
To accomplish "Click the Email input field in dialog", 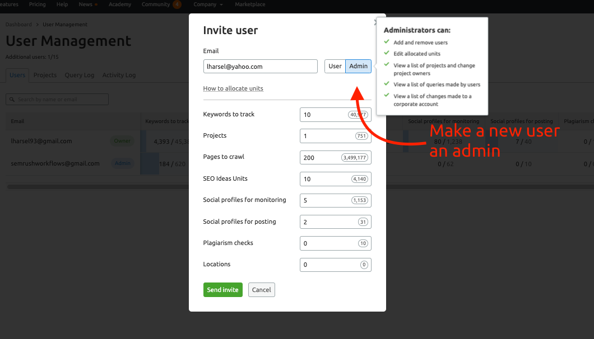I will [x=260, y=66].
